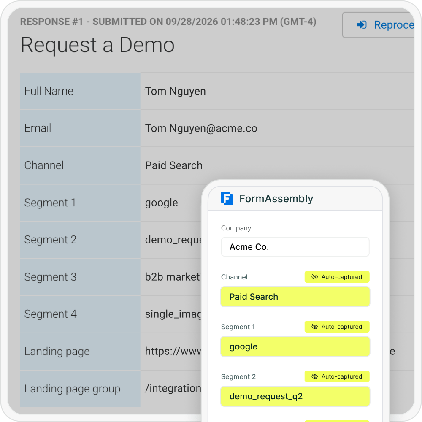Click the hidden-eye icon in Channel's badge

[315, 277]
